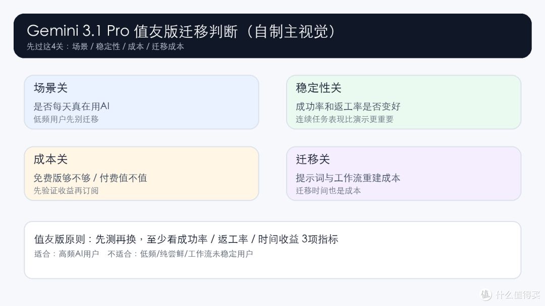
Task: Click the line '值友版原则：先测再换'
Action: click(85, 239)
